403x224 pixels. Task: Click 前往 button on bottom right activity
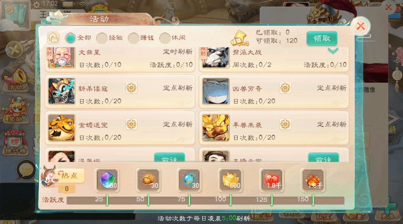point(323,158)
